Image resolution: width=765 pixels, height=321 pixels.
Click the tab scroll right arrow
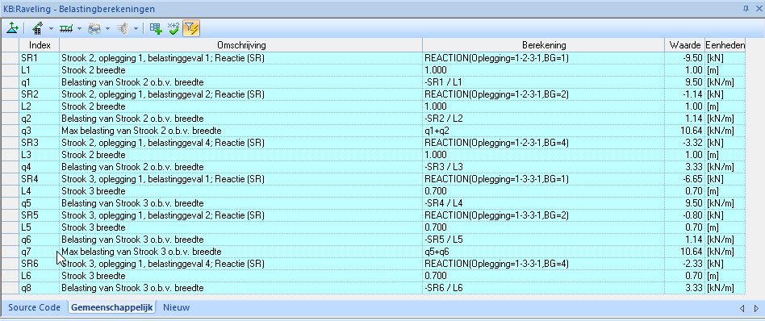(x=756, y=308)
